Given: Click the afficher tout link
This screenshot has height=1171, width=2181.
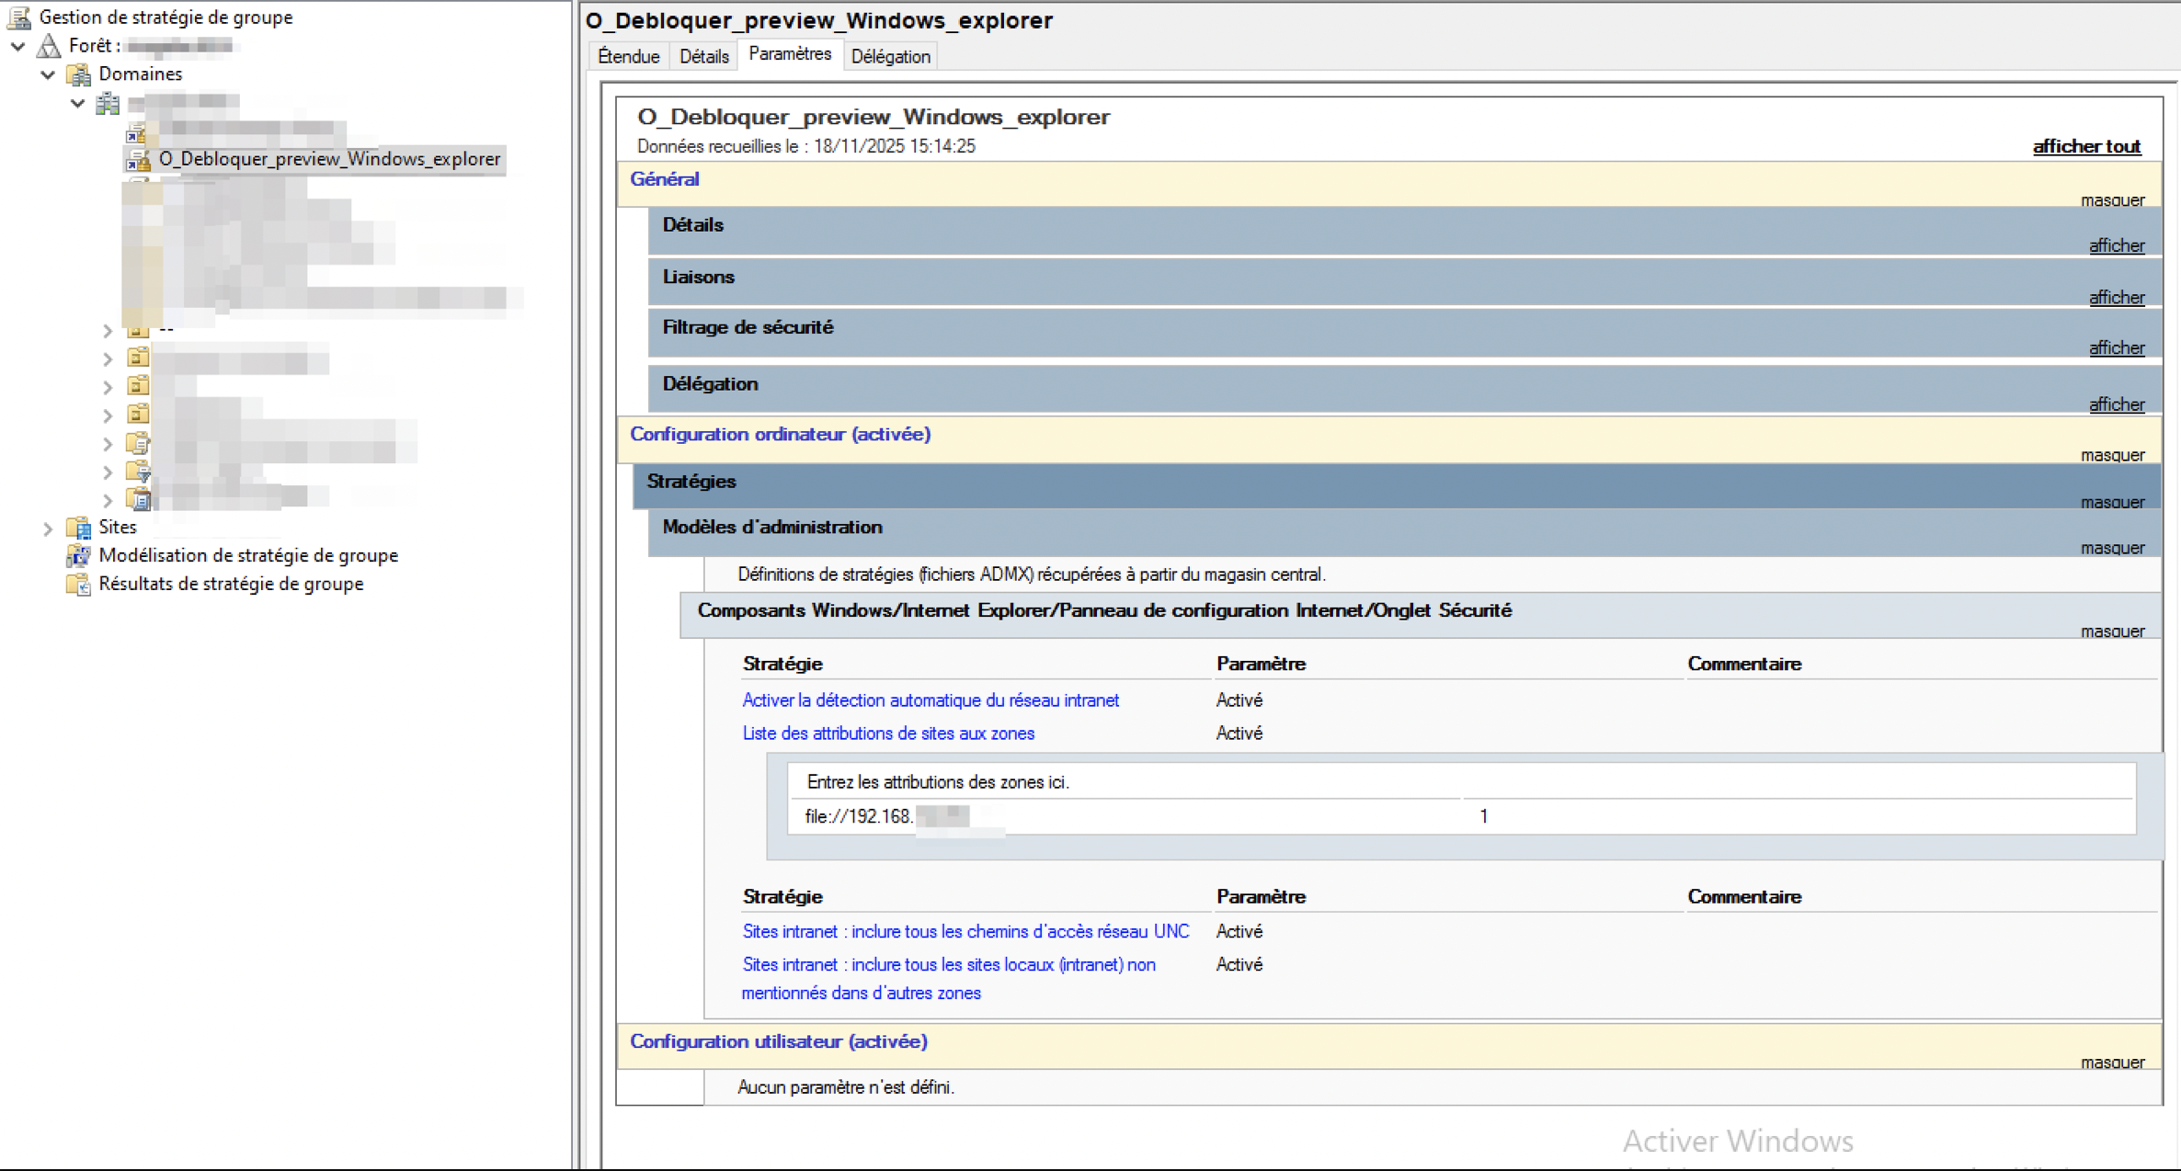Looking at the screenshot, I should tap(2086, 145).
